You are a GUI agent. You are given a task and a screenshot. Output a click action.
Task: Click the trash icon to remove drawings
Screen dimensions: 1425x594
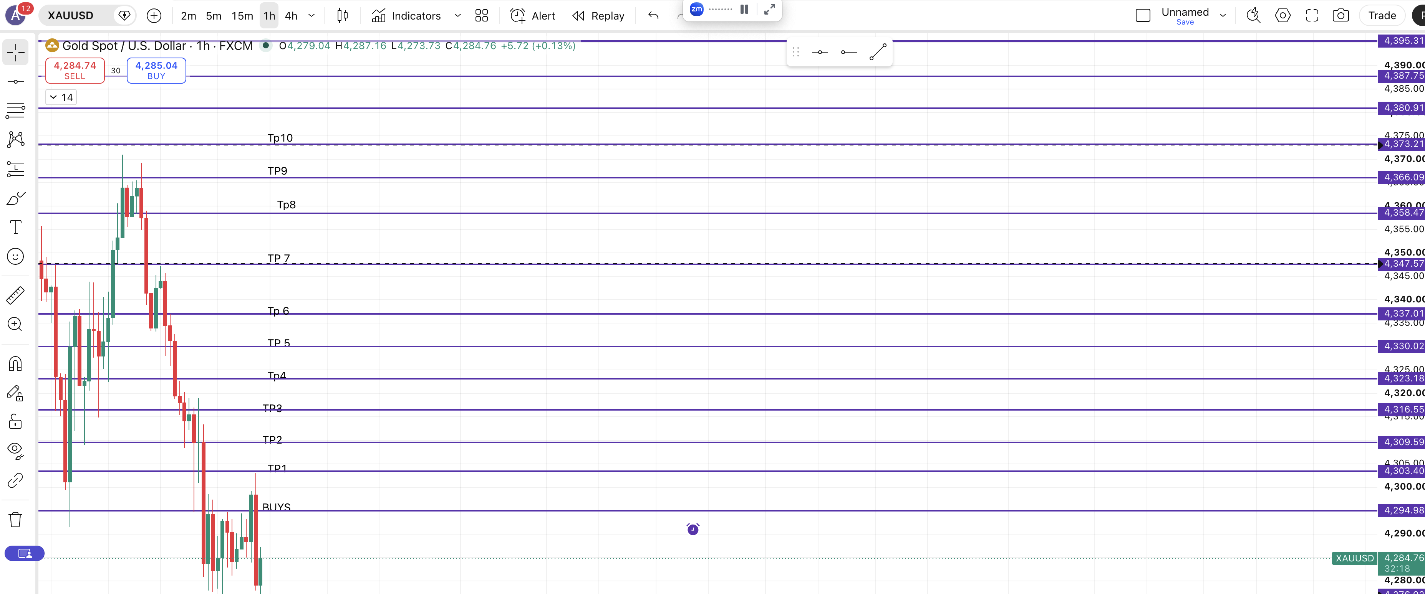[x=15, y=520]
